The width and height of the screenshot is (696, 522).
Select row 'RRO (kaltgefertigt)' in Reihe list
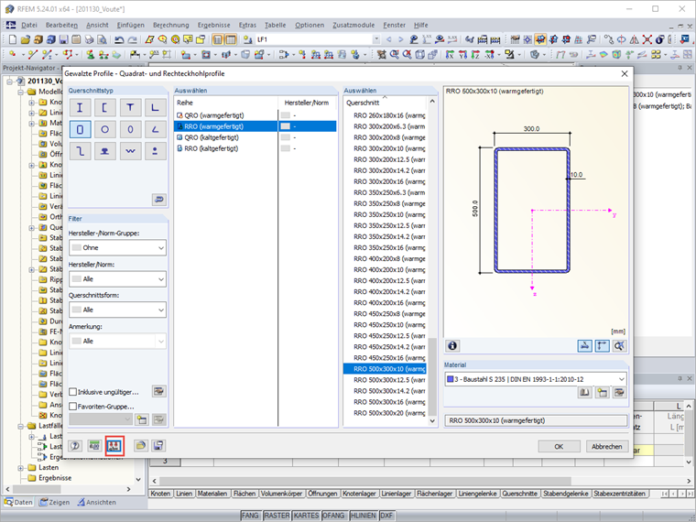click(256, 148)
